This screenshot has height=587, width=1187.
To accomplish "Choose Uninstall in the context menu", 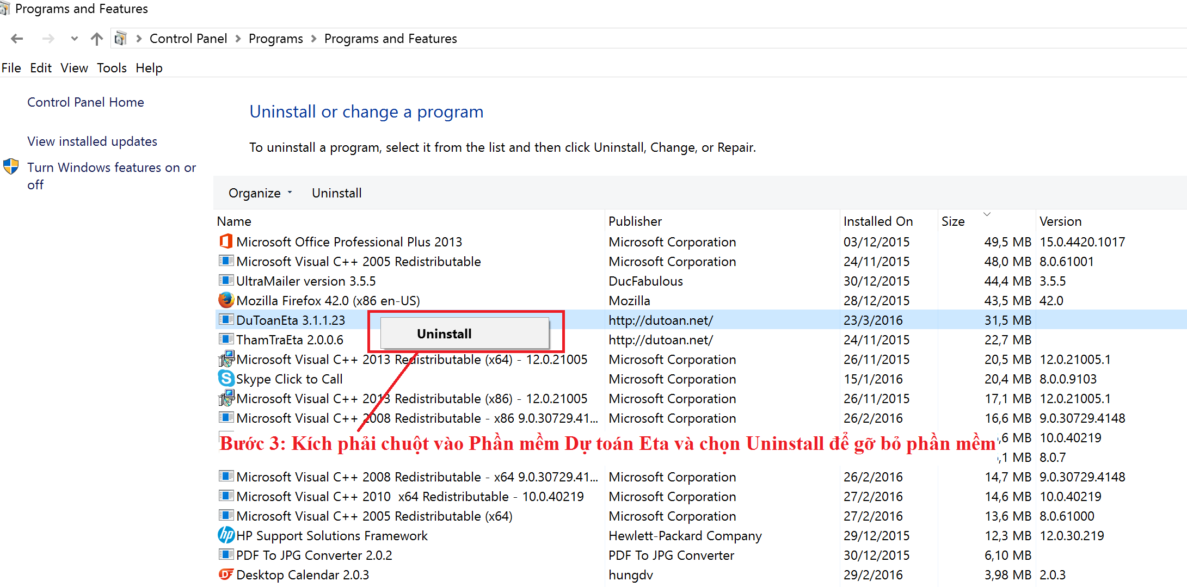I will click(x=464, y=333).
